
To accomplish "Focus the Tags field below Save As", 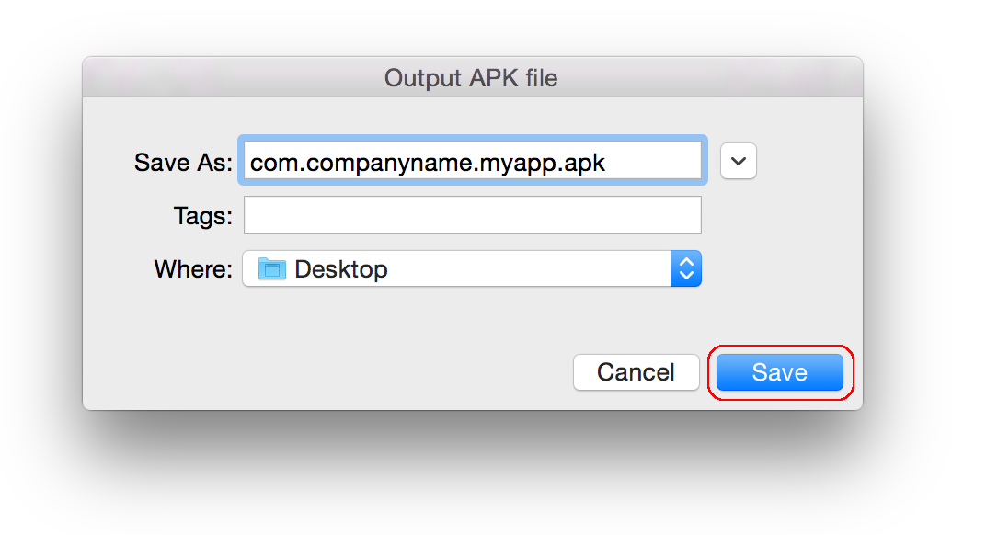I will click(472, 215).
